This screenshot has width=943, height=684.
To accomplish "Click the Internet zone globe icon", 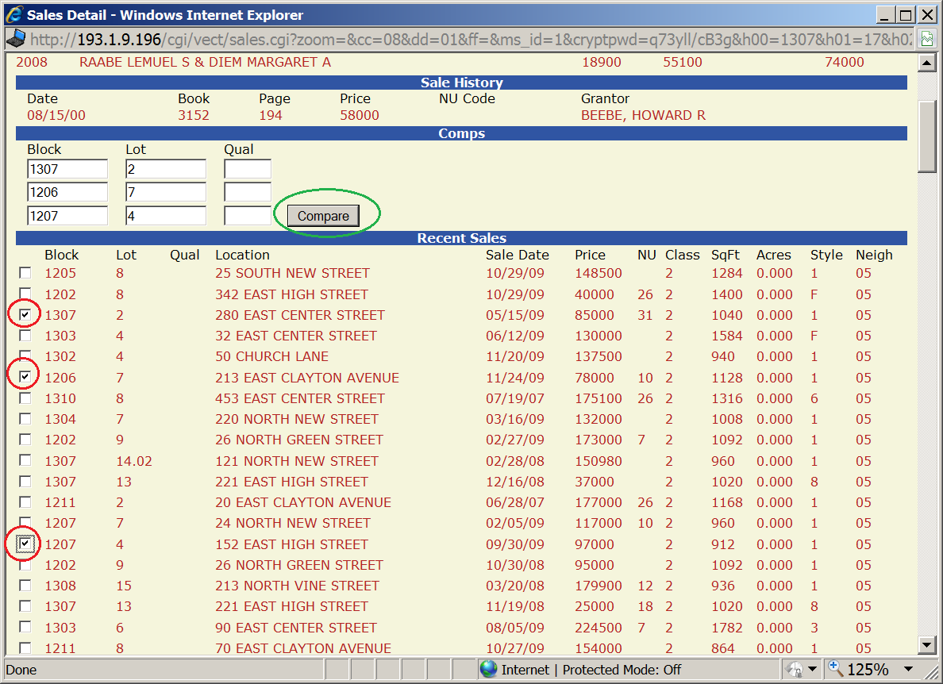I will tap(488, 669).
